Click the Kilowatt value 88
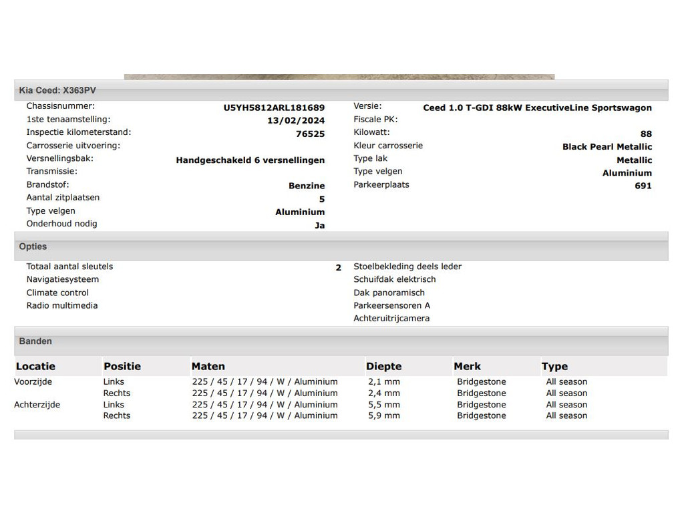Image resolution: width=684 pixels, height=513 pixels. click(x=646, y=134)
